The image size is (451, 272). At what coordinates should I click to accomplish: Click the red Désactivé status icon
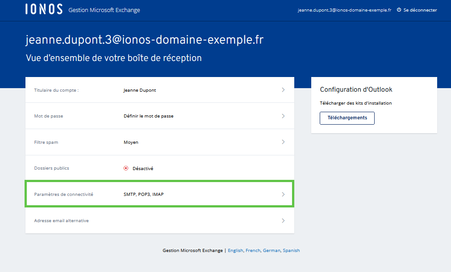click(126, 168)
